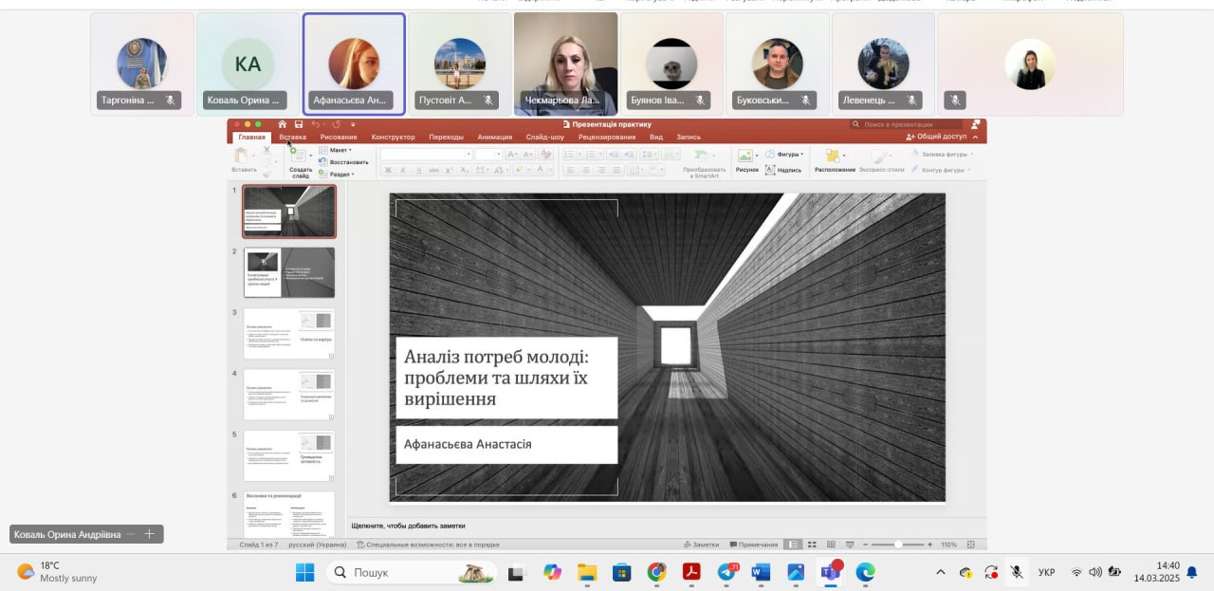Switch to the Вставка ribbon tab
Image resolution: width=1214 pixels, height=591 pixels.
pos(292,137)
